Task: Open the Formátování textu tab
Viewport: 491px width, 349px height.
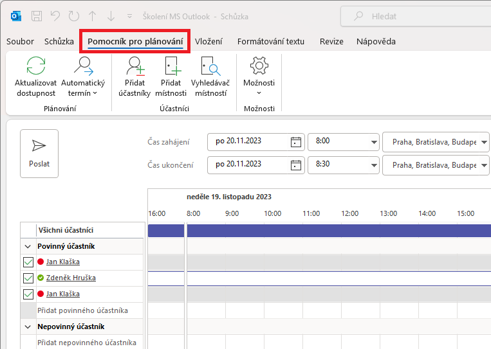Action: pyautogui.click(x=270, y=42)
